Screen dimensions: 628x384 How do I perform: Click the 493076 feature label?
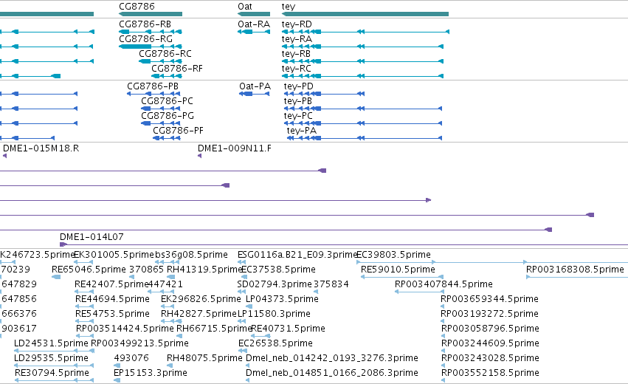point(131,358)
